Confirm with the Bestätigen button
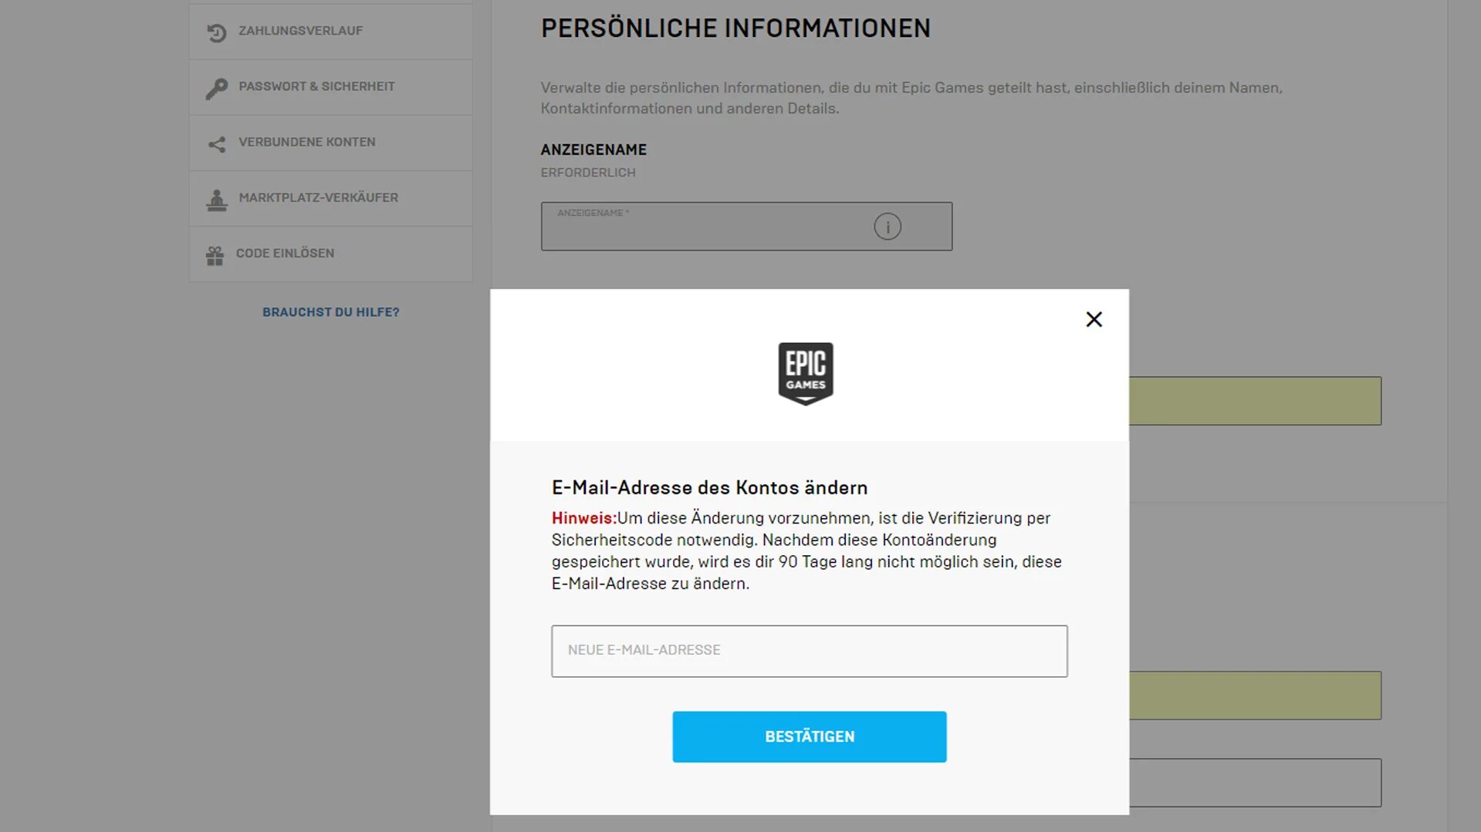The image size is (1481, 832). click(809, 736)
